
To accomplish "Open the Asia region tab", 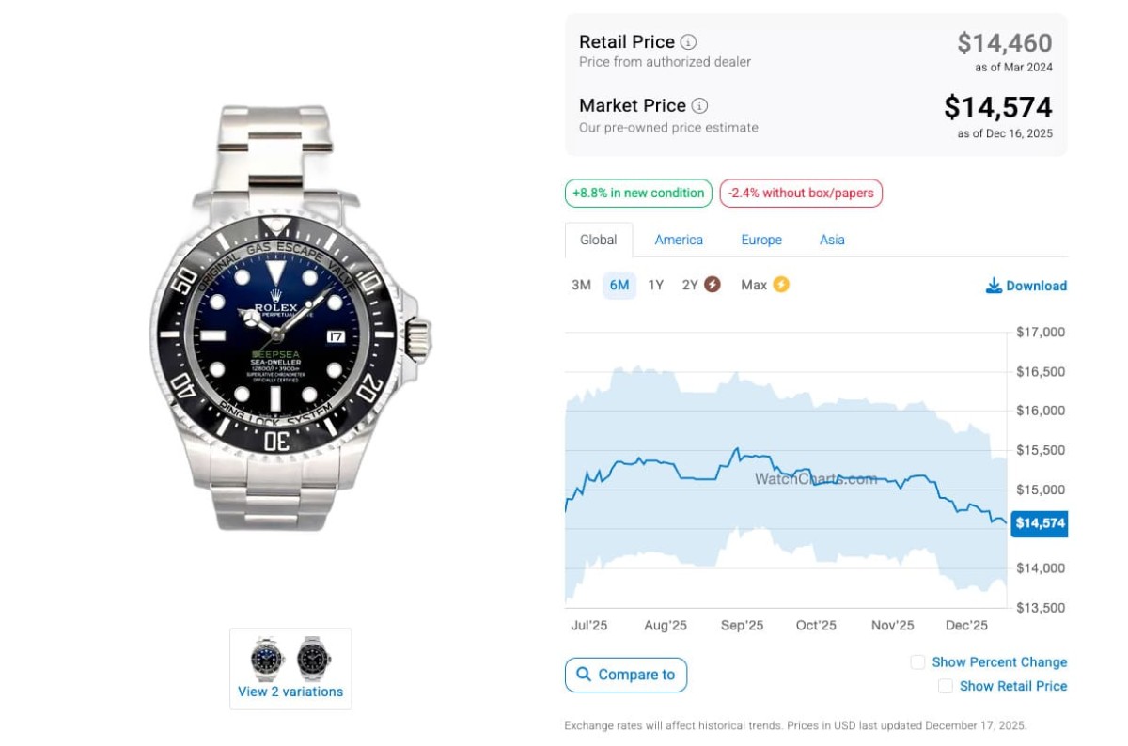I will (832, 240).
